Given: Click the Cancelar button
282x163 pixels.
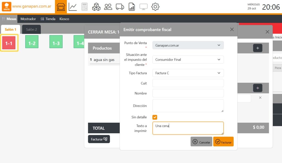Looking at the screenshot, I should click(201, 142).
